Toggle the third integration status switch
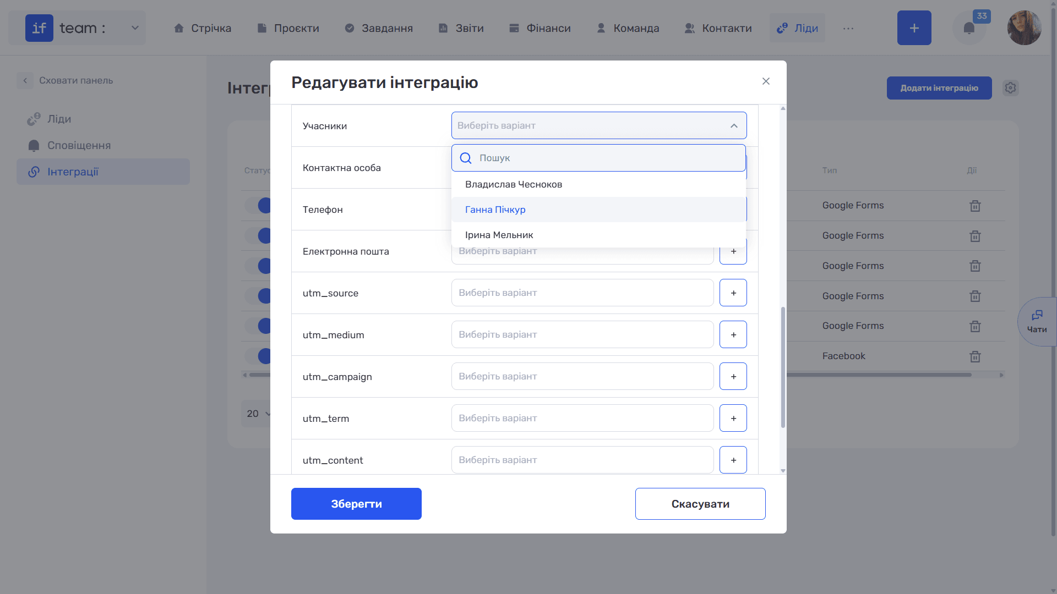The image size is (1057, 594). [258, 266]
